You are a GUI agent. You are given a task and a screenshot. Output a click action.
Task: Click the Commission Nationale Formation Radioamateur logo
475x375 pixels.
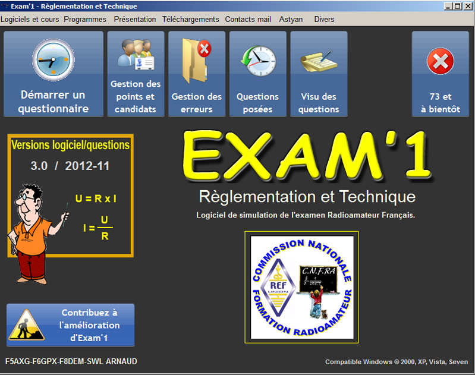302,287
